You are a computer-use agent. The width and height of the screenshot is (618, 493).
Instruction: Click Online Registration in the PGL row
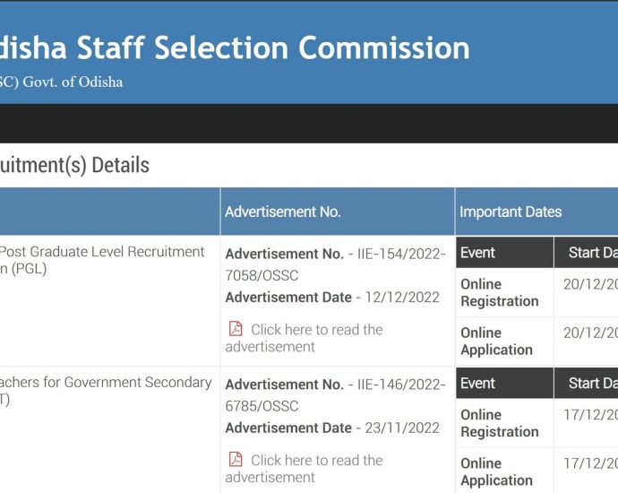tap(499, 292)
